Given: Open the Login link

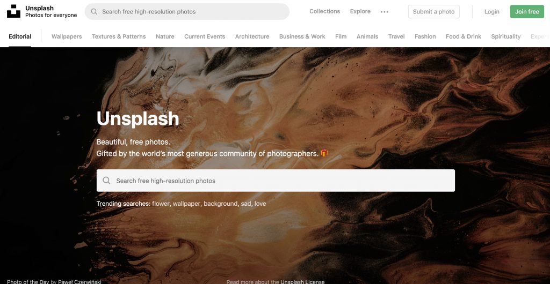Looking at the screenshot, I should tap(492, 12).
